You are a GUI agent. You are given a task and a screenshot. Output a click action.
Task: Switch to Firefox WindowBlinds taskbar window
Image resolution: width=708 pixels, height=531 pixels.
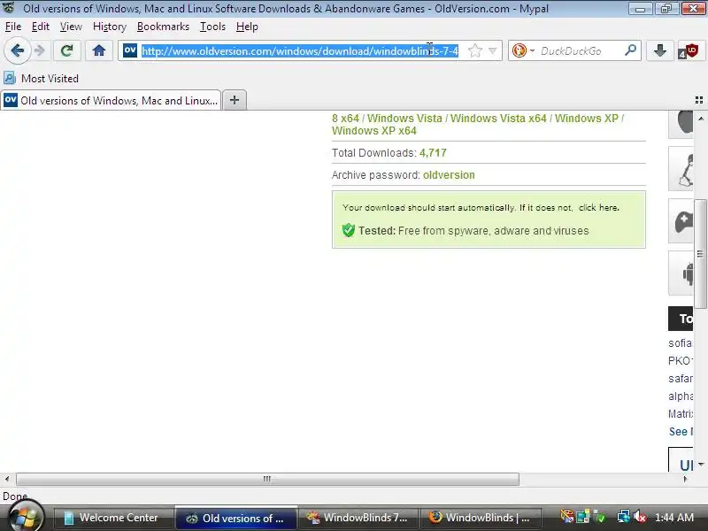(481, 518)
